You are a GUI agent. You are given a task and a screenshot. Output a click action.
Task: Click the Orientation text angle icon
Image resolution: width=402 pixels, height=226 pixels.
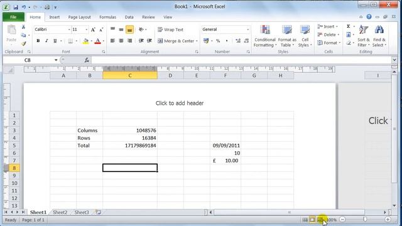[x=141, y=30]
